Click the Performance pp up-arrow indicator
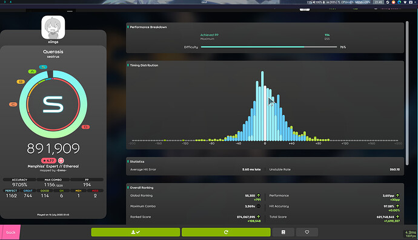This screenshot has width=418, height=240. click(x=397, y=195)
